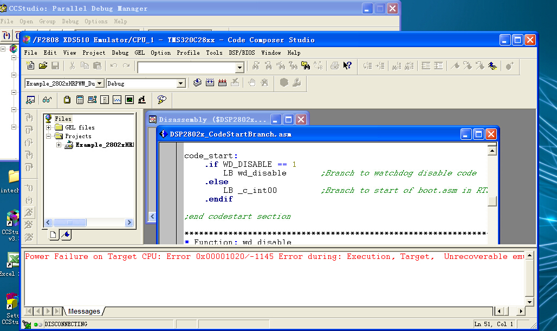This screenshot has height=331, width=557.
Task: Collapse the top tree node in Parallel Debug Manager
Action: (x=3, y=49)
